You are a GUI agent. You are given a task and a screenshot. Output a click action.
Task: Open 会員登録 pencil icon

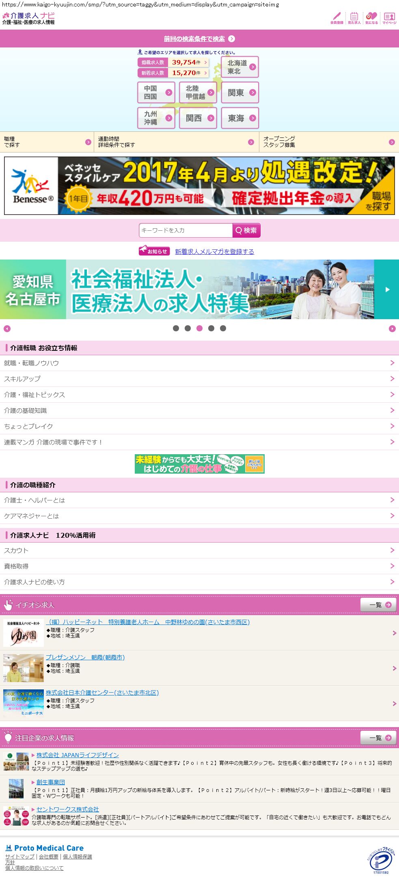click(336, 18)
